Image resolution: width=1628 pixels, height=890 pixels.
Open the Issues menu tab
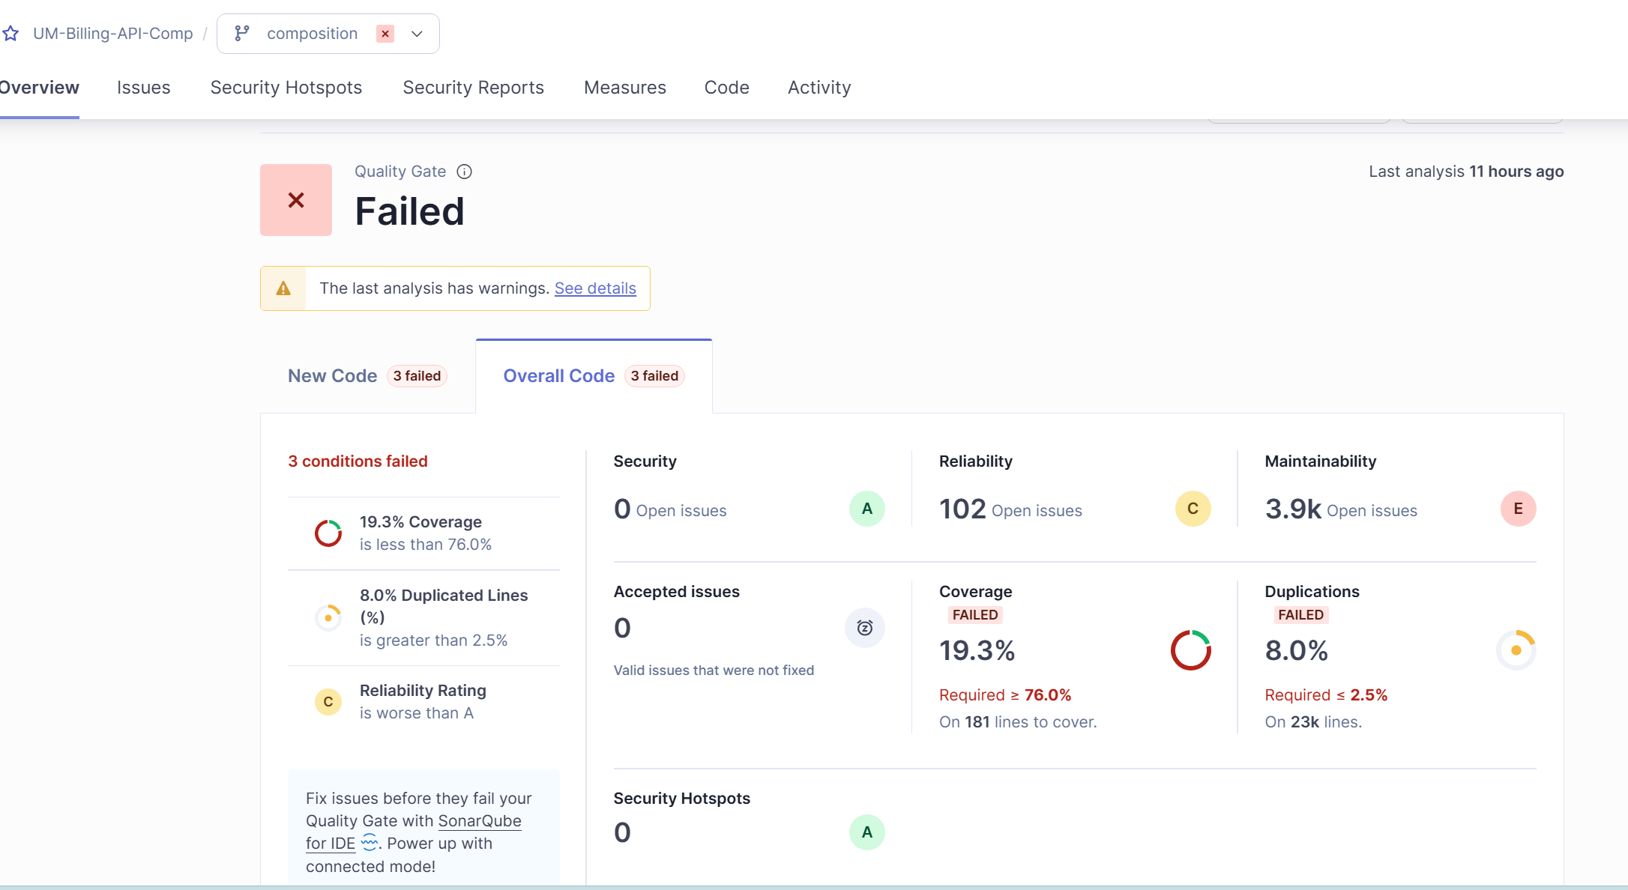[144, 88]
